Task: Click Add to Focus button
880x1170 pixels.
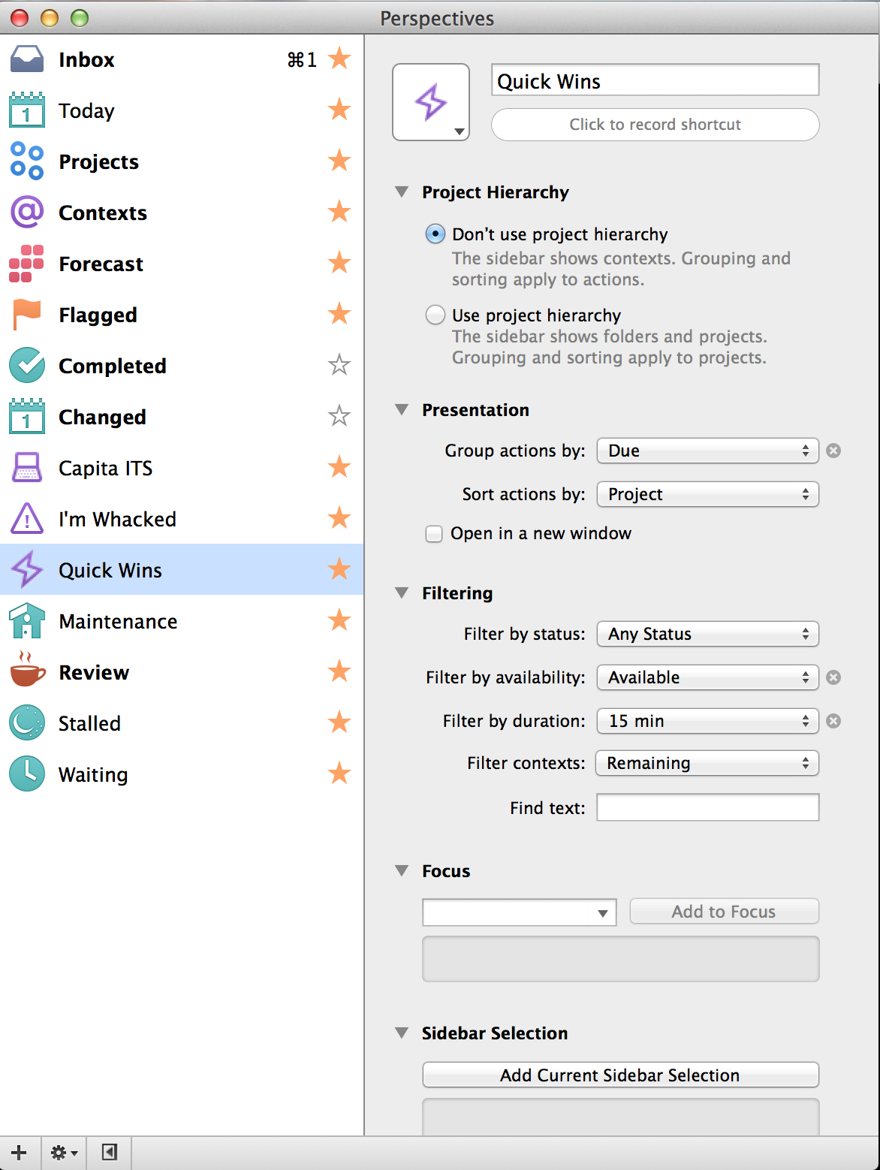Action: (x=724, y=912)
